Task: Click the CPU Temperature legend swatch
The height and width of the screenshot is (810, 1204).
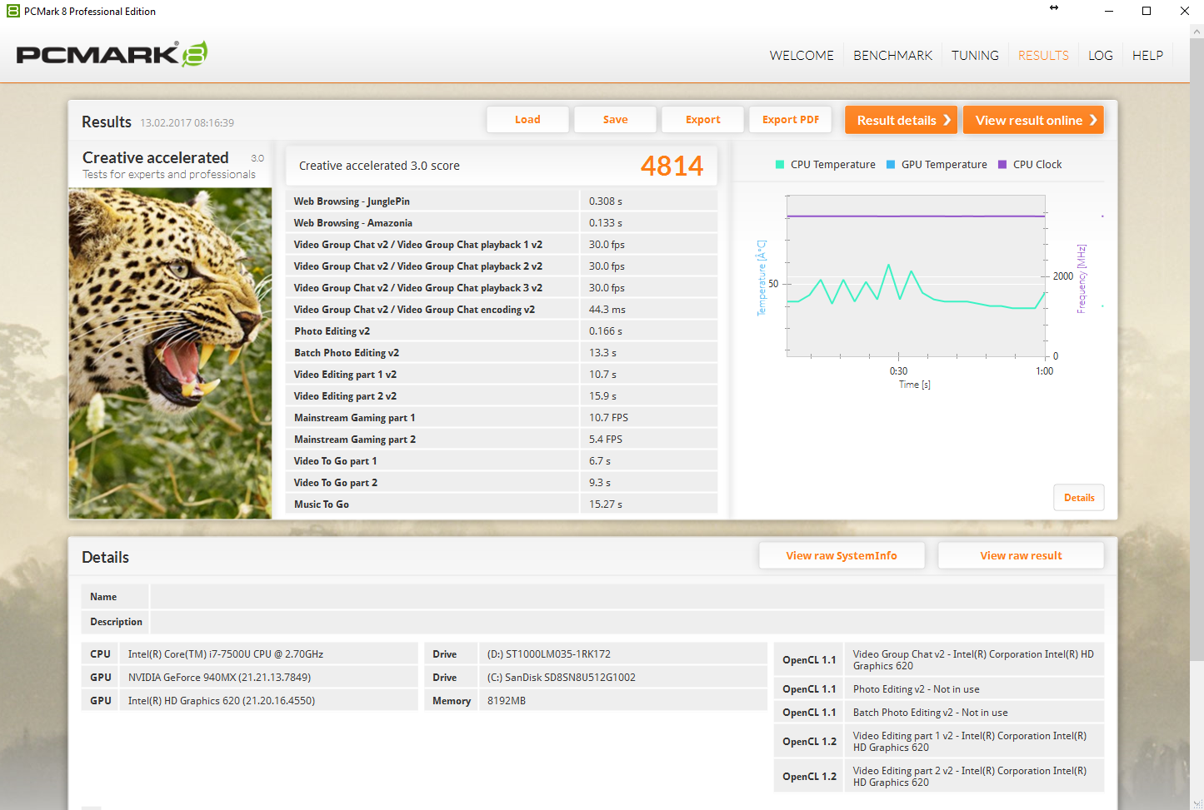Action: (x=780, y=165)
